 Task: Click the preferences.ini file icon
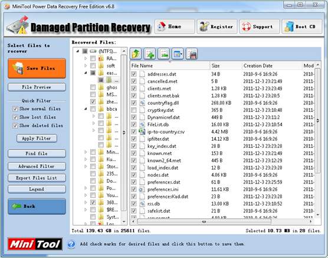coord(142,189)
